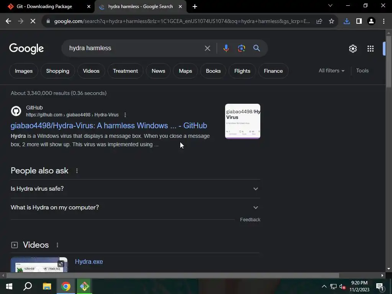Screen dimensions: 392x294
Task: Expand 'What is Hydra on my computer?'
Action: point(136,207)
